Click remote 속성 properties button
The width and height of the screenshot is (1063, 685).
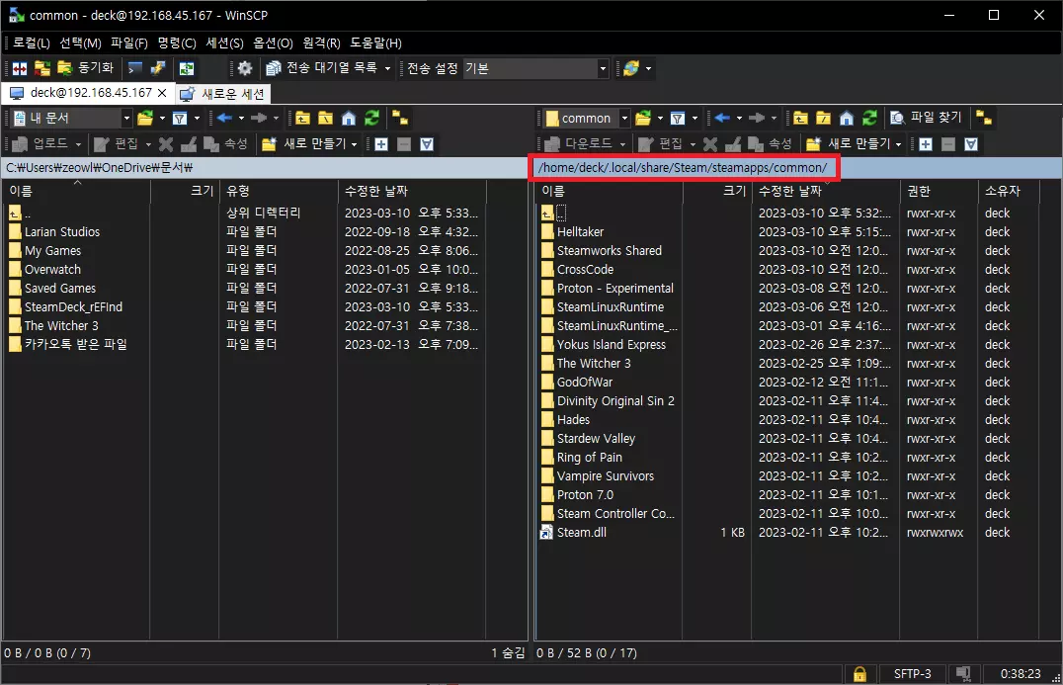[x=771, y=143]
